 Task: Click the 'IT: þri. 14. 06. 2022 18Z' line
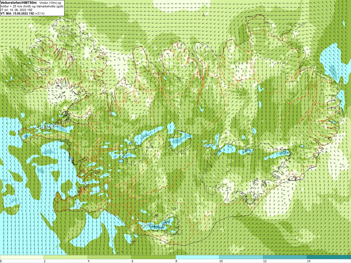(16, 10)
